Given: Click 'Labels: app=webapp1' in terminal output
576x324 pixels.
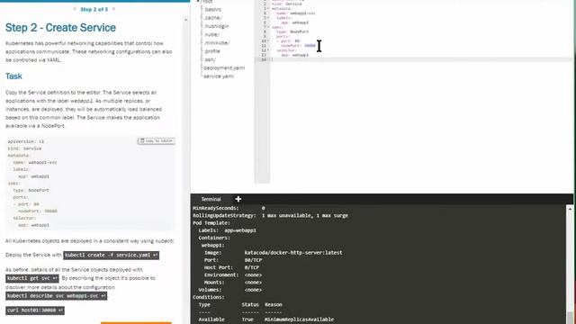Looking at the screenshot, I should tap(228, 230).
